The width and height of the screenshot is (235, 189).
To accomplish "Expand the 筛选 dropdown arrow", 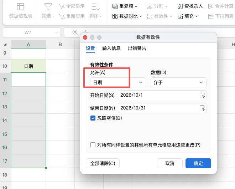I will coord(53,16).
